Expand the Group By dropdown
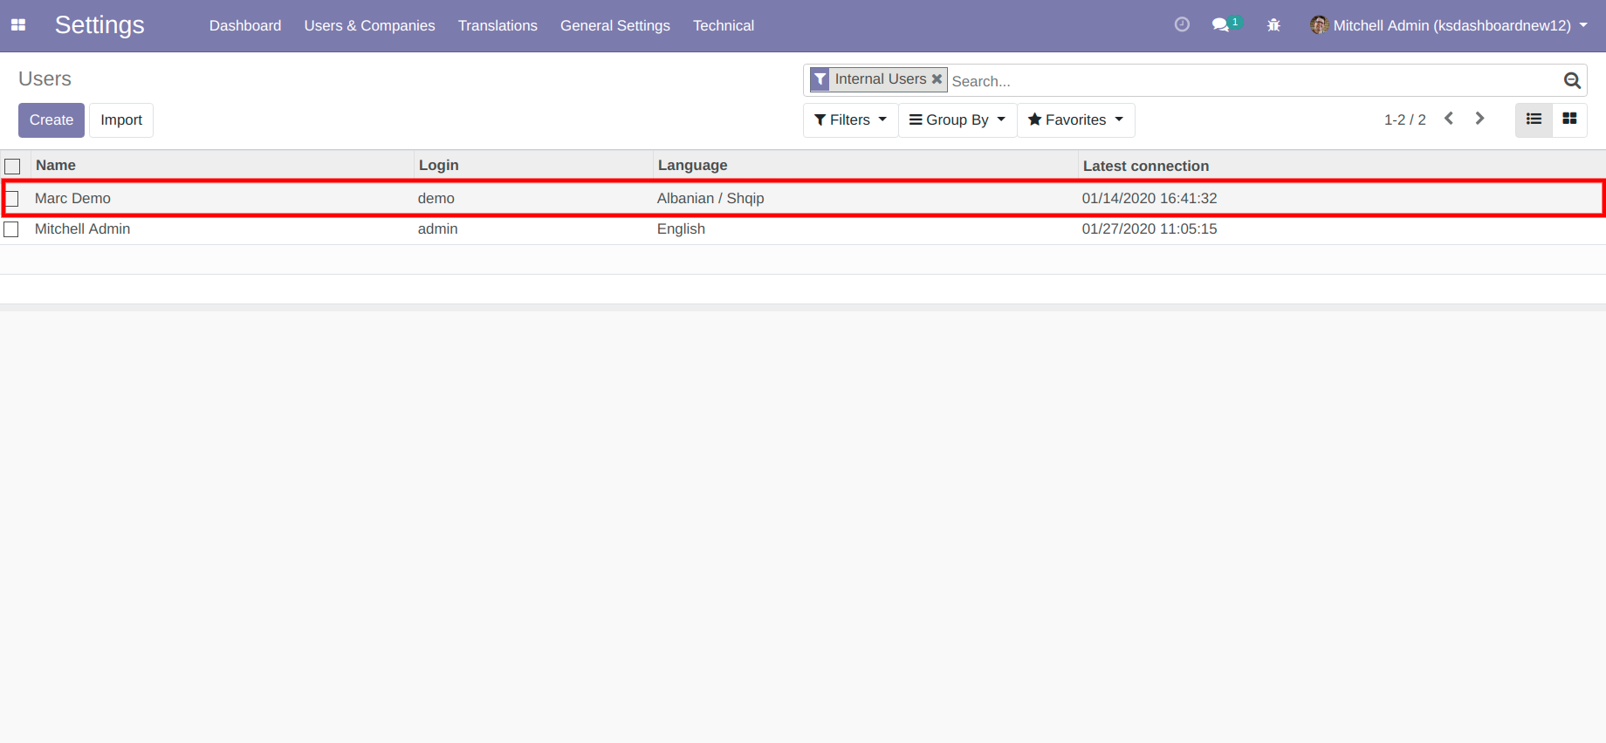Viewport: 1606px width, 743px height. pyautogui.click(x=957, y=120)
